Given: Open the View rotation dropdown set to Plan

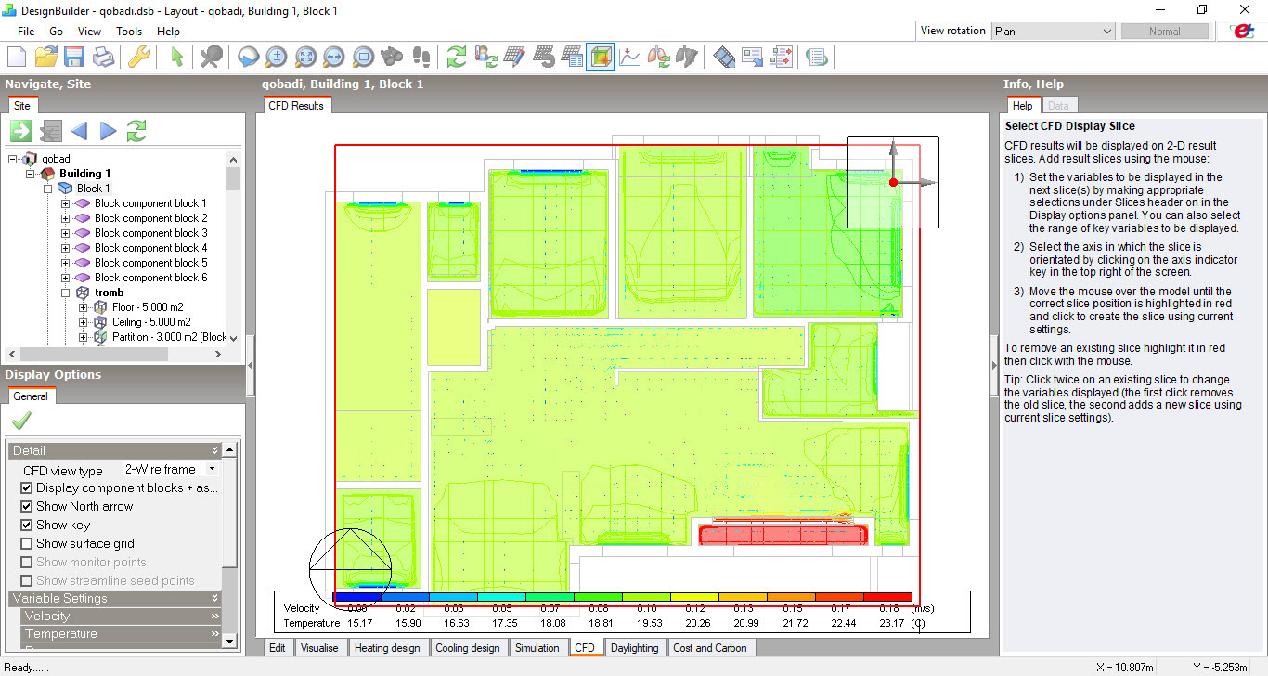Looking at the screenshot, I should 1053,31.
